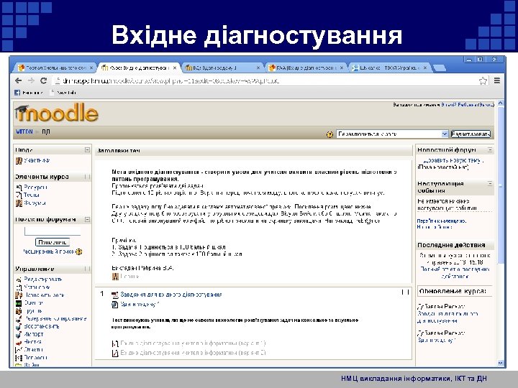Click the Отчеты reports icon
The width and height of the screenshot is (518, 388).
(x=19, y=350)
